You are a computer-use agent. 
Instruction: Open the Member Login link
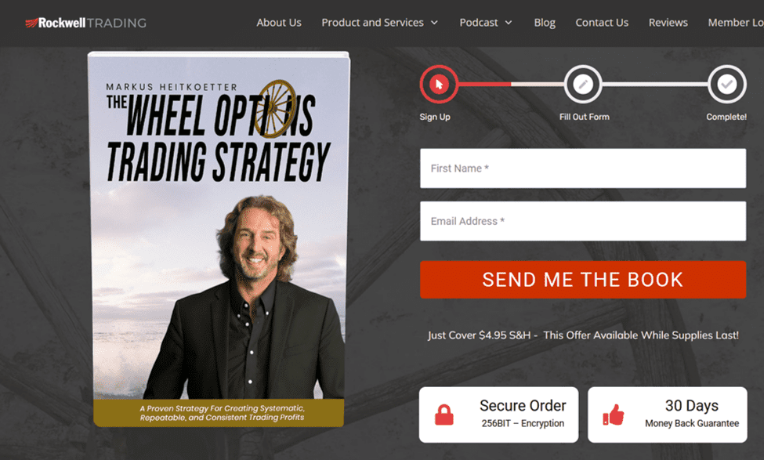736,23
